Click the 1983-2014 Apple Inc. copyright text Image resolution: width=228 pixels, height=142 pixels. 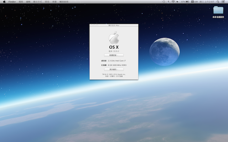click(114, 74)
